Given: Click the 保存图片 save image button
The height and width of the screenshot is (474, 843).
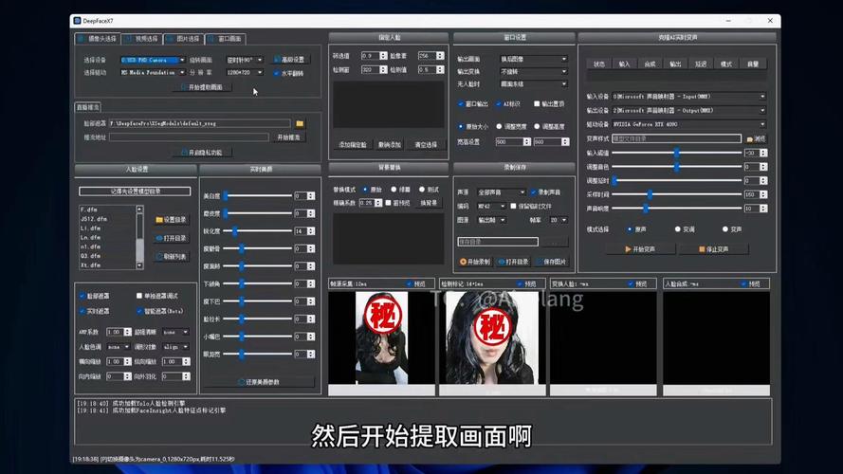Looking at the screenshot, I should (x=552, y=262).
